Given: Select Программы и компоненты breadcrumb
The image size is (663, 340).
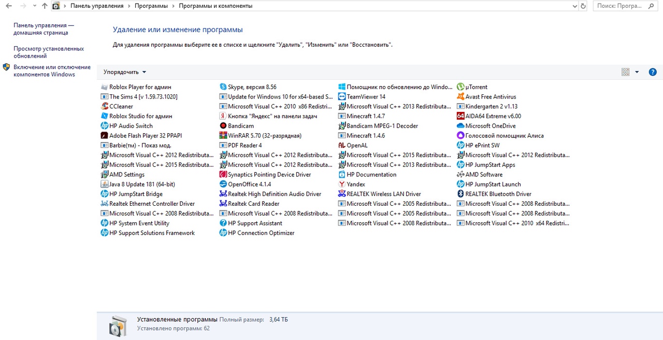Looking at the screenshot, I should pyautogui.click(x=215, y=6).
